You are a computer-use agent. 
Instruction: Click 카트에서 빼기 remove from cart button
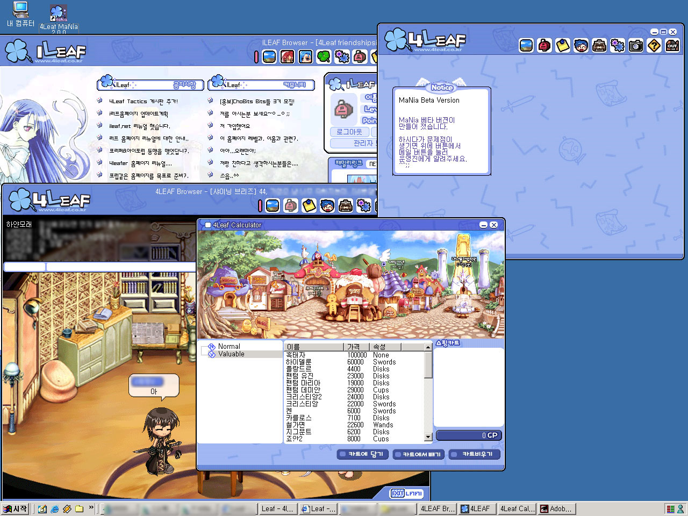(x=418, y=454)
